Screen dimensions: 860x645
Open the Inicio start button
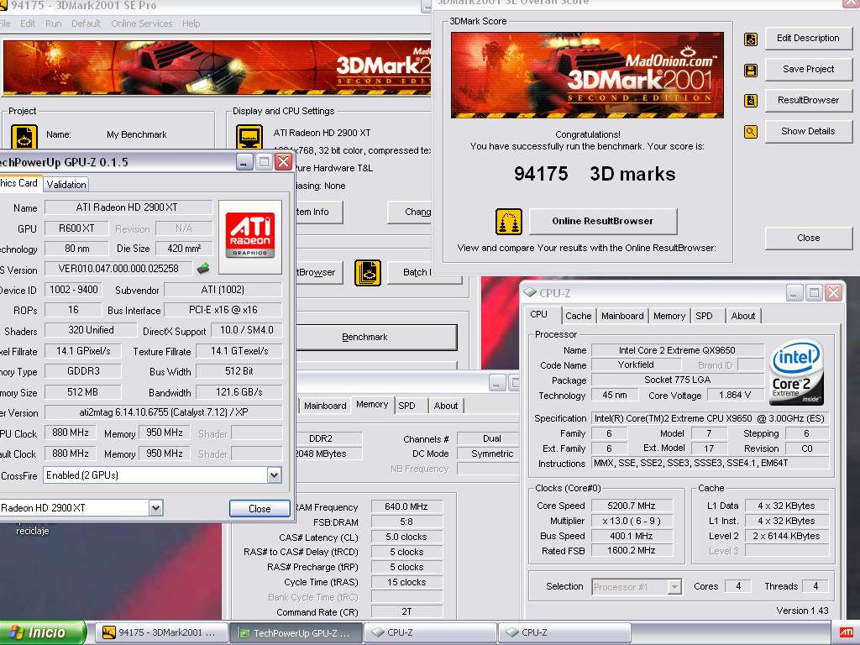42,632
